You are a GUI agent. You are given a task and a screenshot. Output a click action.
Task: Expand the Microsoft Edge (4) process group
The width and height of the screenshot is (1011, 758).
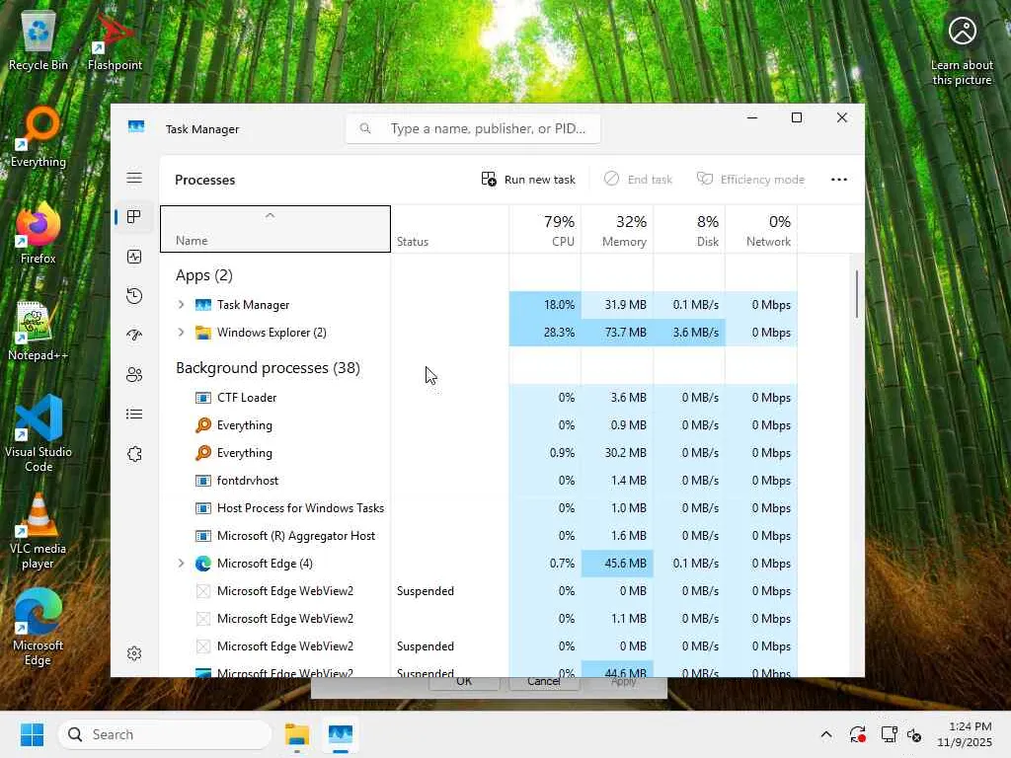tap(182, 563)
